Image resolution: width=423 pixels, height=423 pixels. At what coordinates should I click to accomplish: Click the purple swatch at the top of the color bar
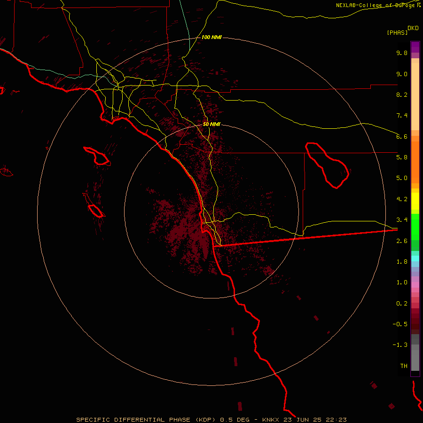point(415,47)
